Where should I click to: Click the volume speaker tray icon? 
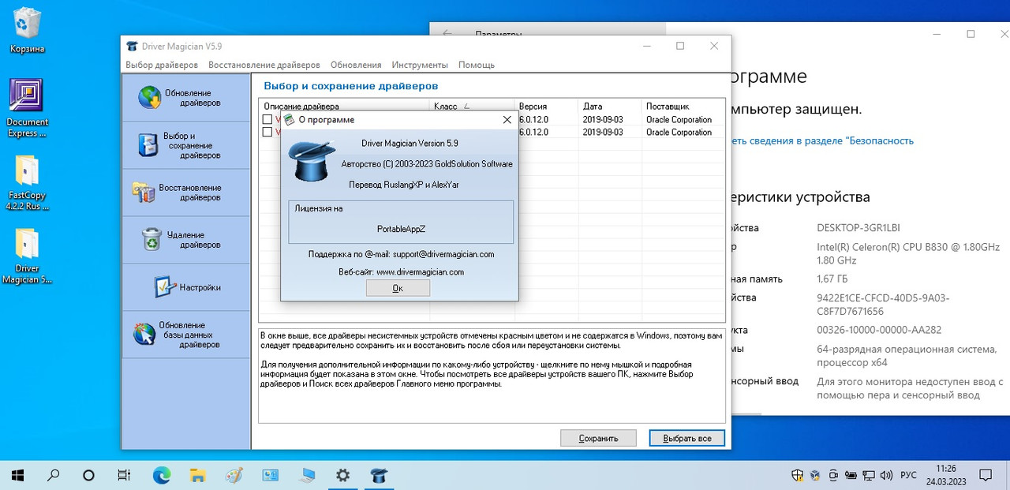[888, 476]
